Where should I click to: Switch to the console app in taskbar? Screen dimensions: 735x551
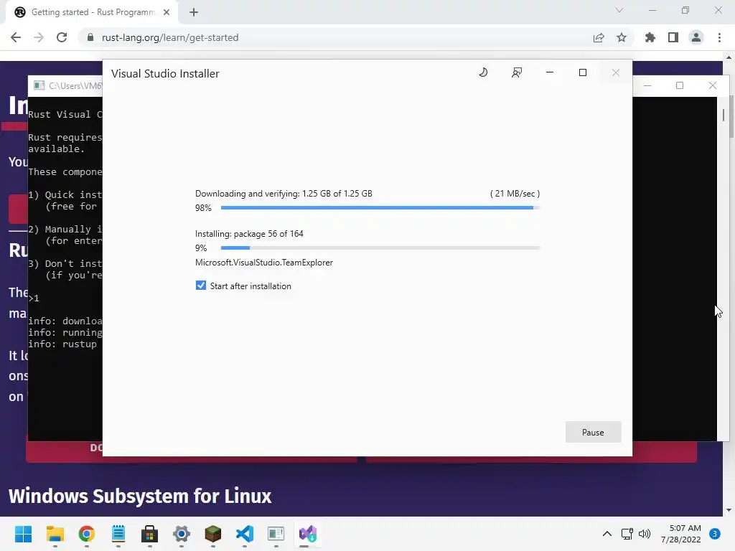pos(276,534)
